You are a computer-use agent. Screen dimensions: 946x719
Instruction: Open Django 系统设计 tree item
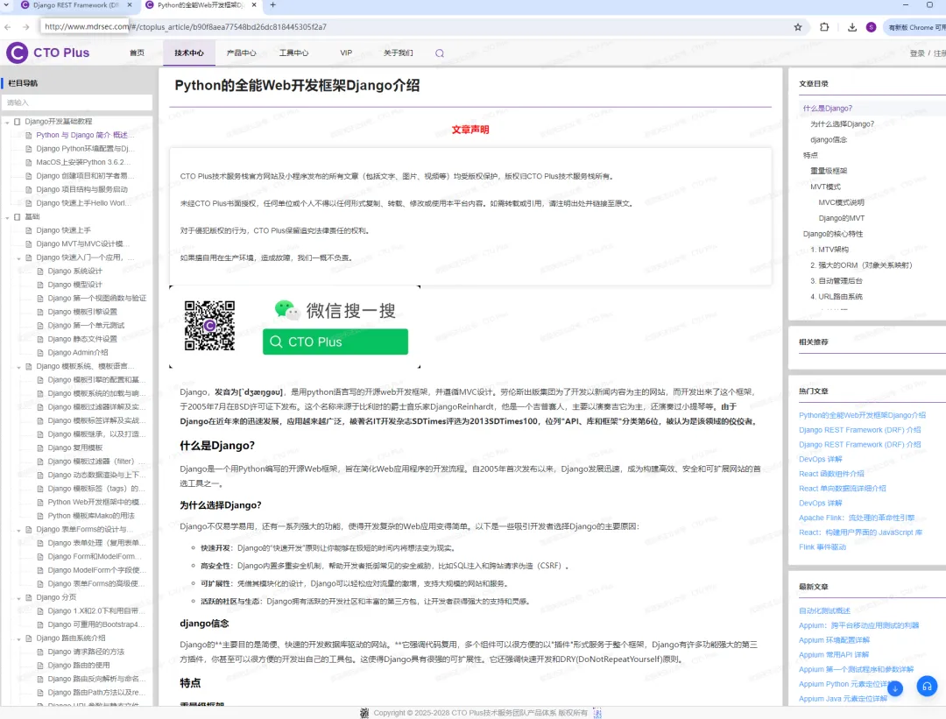(74, 271)
